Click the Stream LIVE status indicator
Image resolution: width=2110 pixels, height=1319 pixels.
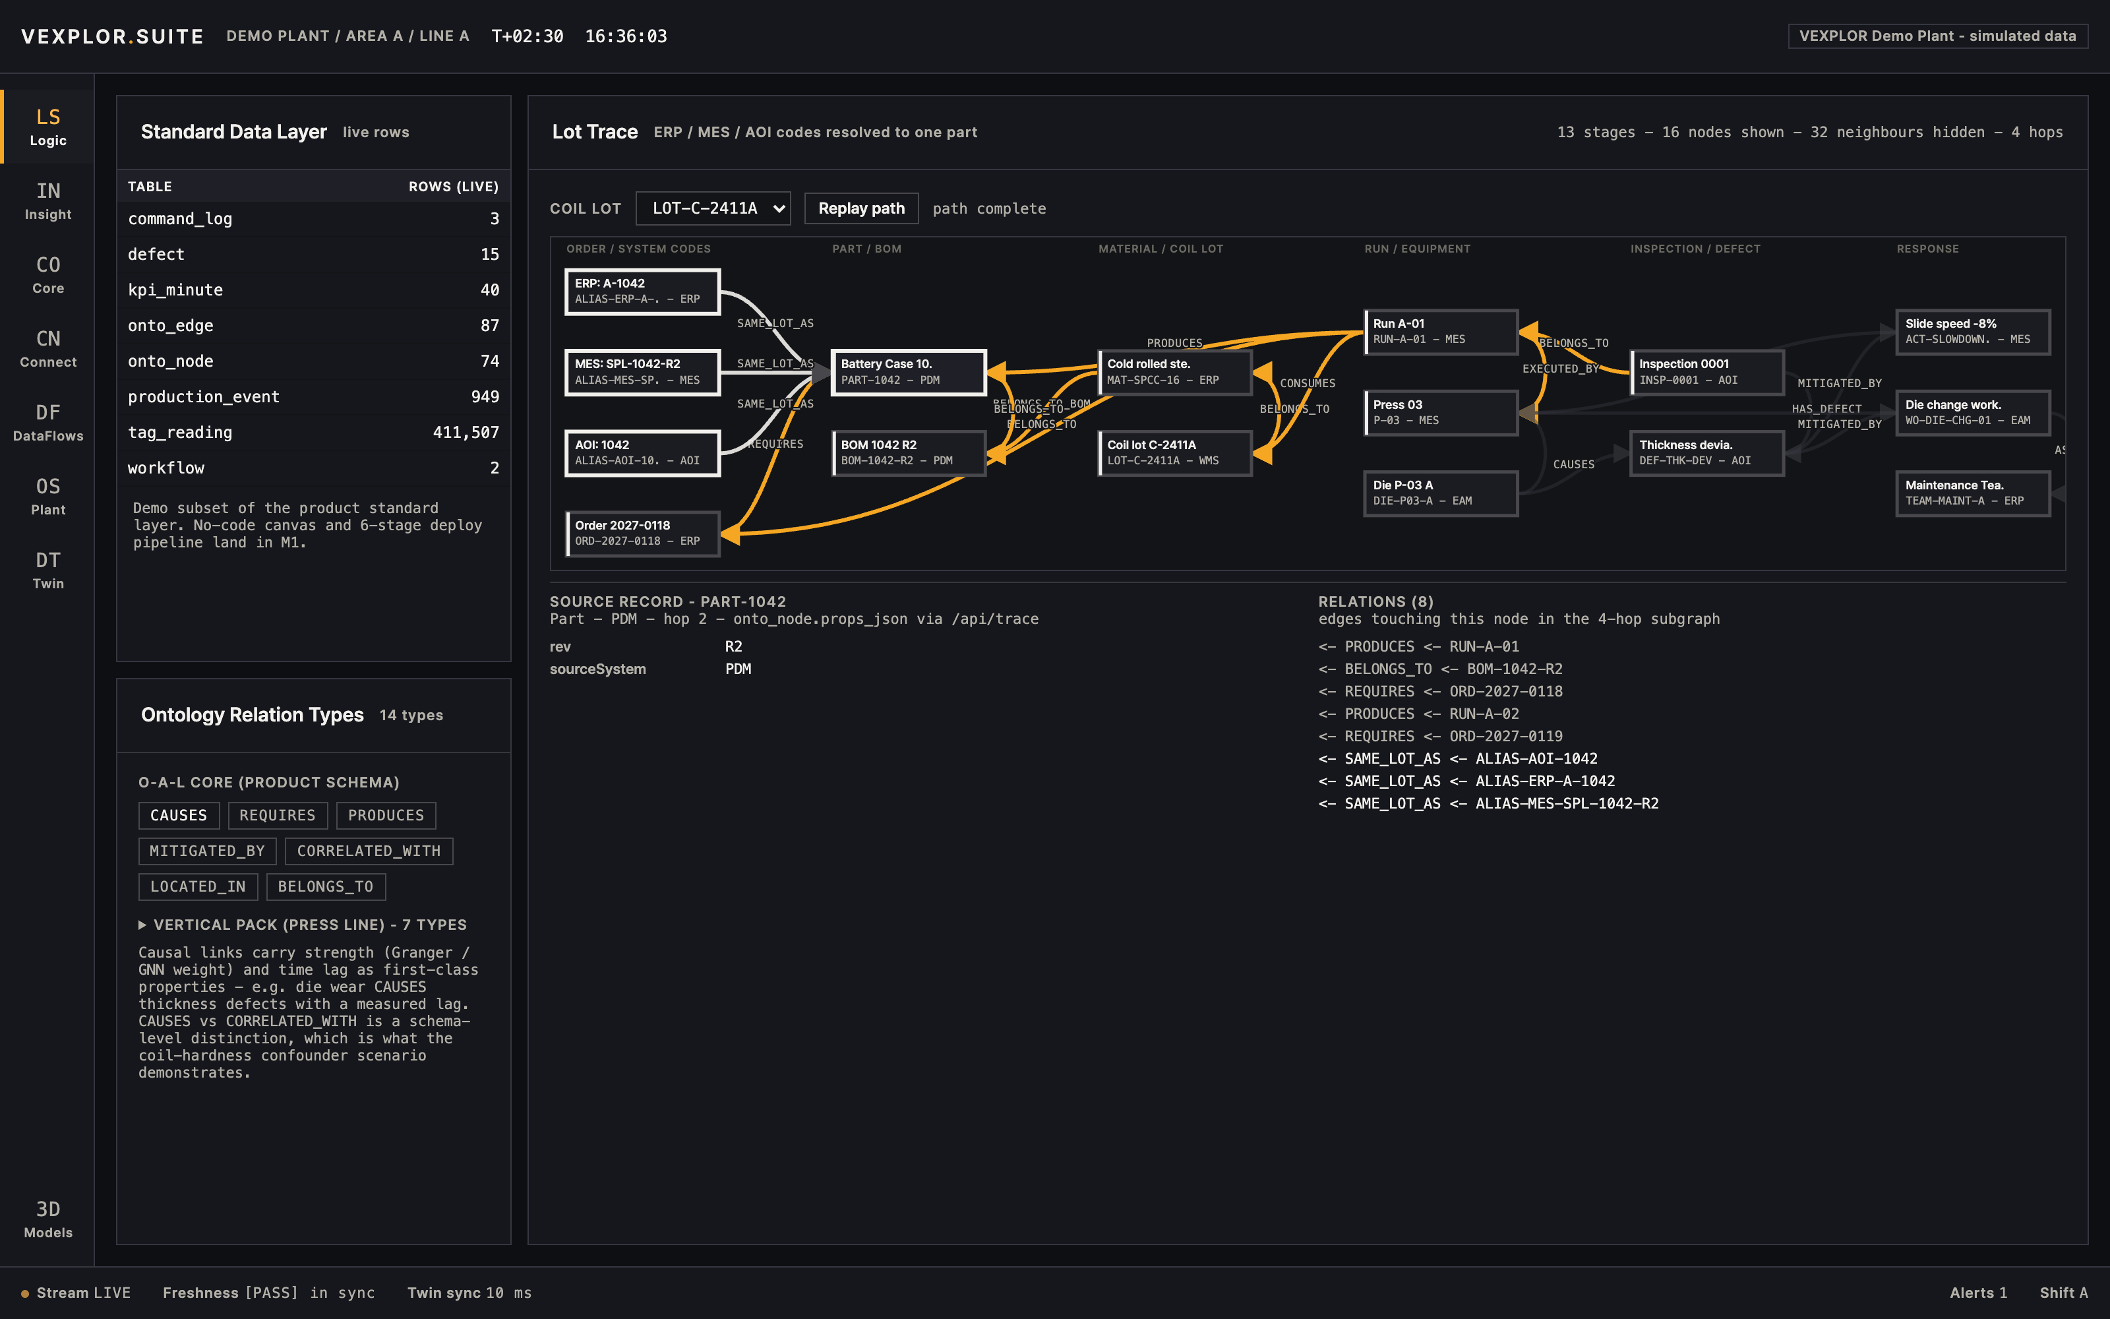point(76,1293)
